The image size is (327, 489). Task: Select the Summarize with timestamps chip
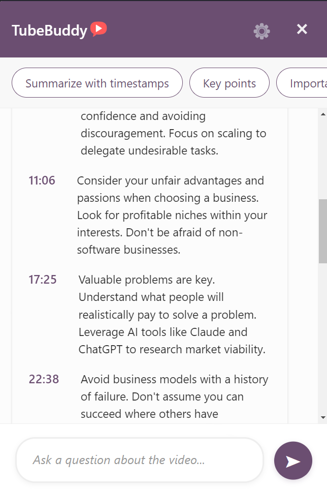(x=97, y=83)
